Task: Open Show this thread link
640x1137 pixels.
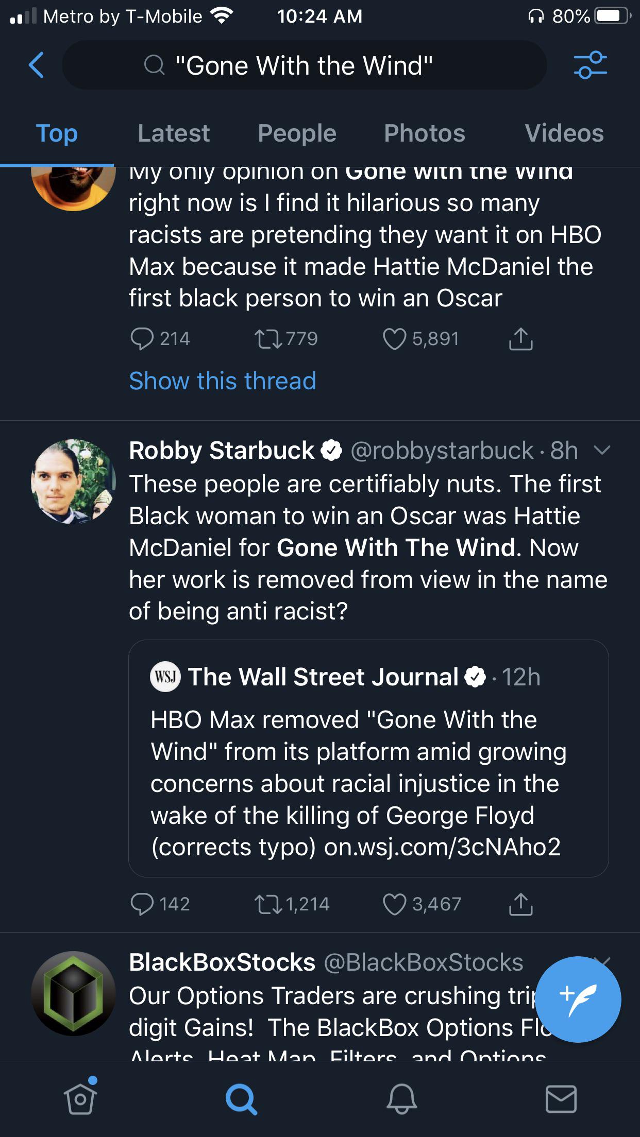Action: [x=222, y=381]
